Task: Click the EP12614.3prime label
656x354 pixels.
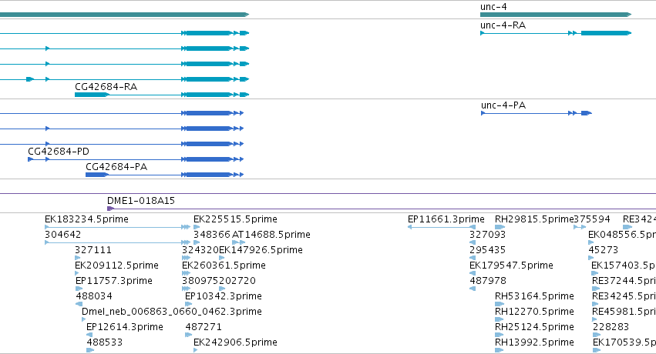Action: (125, 327)
